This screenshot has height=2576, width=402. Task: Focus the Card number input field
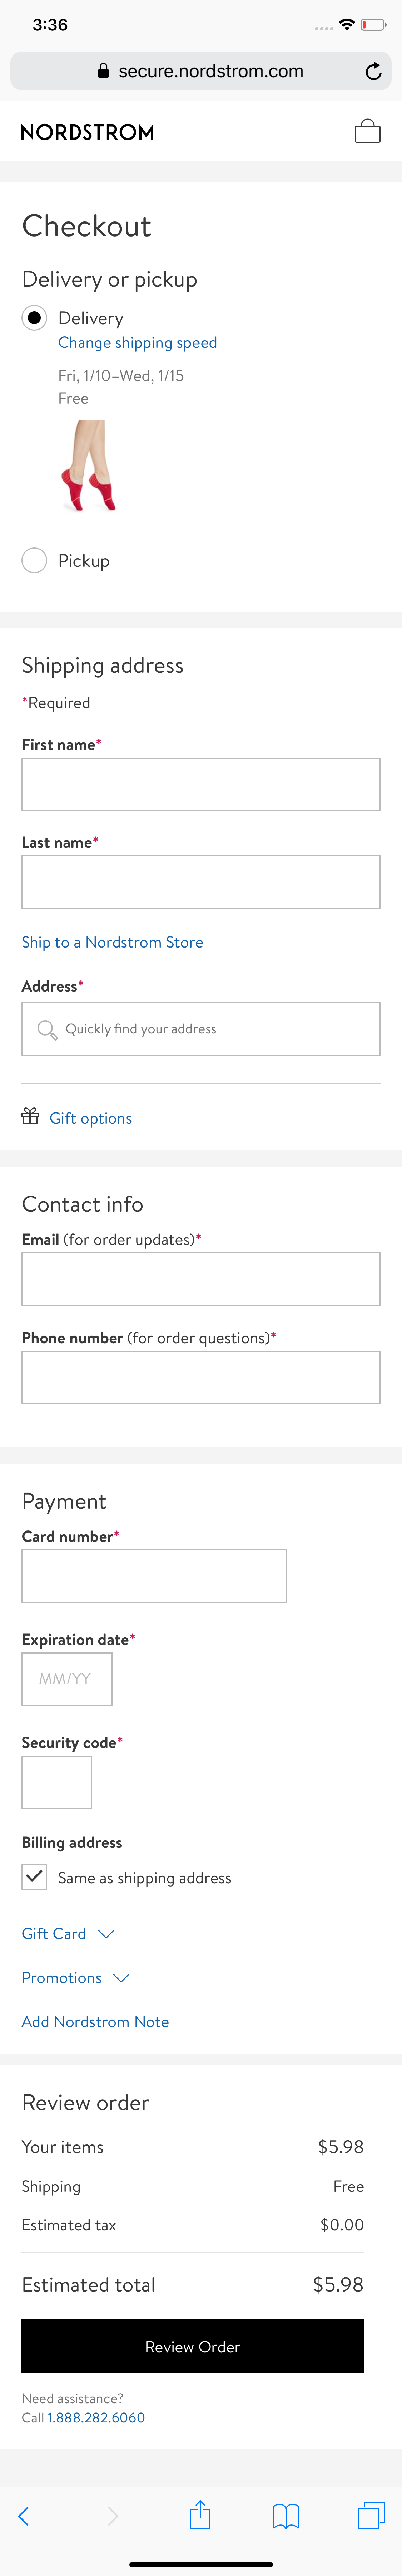155,1575
